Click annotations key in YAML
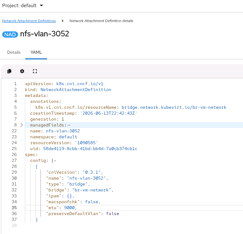Screen dimensions: 243x234 [x=45, y=101]
